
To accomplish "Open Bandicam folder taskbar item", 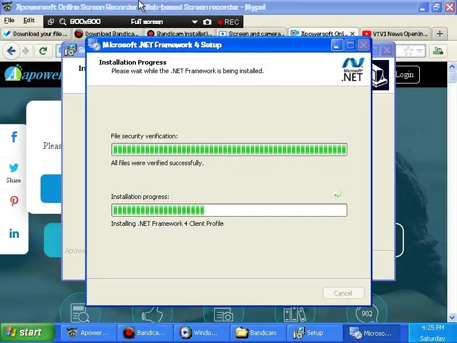I will [x=258, y=333].
